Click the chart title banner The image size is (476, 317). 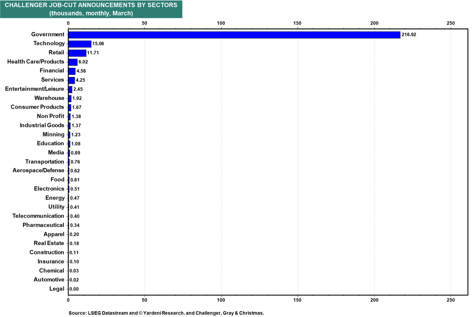(91, 9)
